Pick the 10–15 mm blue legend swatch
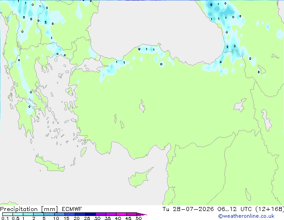Viewport: 284px width, 220px height. (60, 214)
